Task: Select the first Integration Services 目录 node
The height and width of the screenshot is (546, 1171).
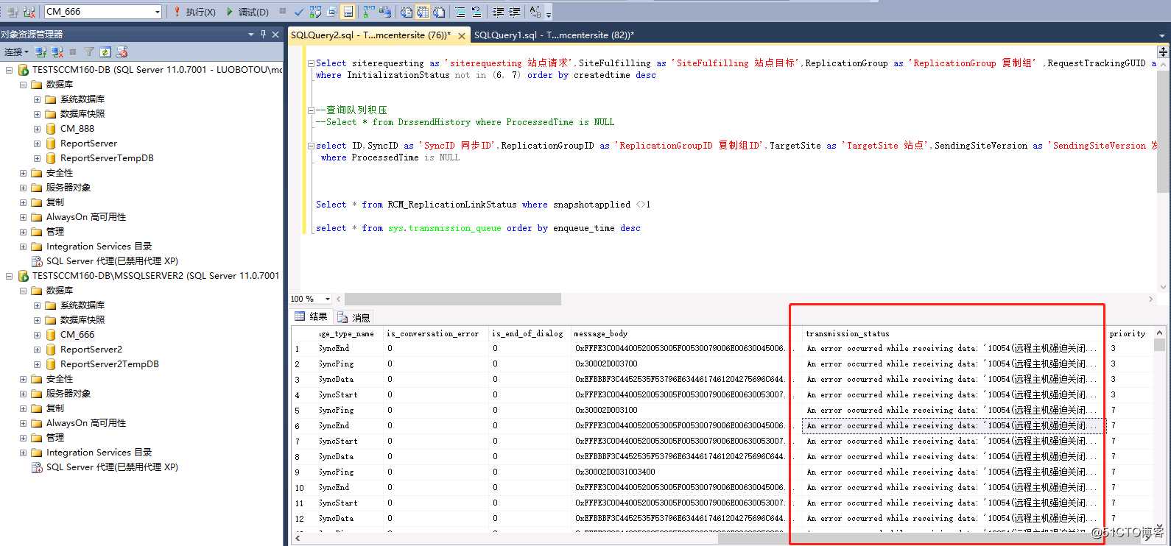Action: 99,247
